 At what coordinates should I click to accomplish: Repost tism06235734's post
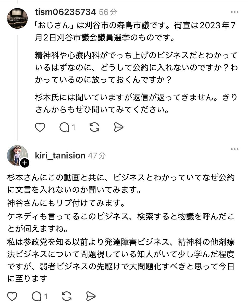94,127
